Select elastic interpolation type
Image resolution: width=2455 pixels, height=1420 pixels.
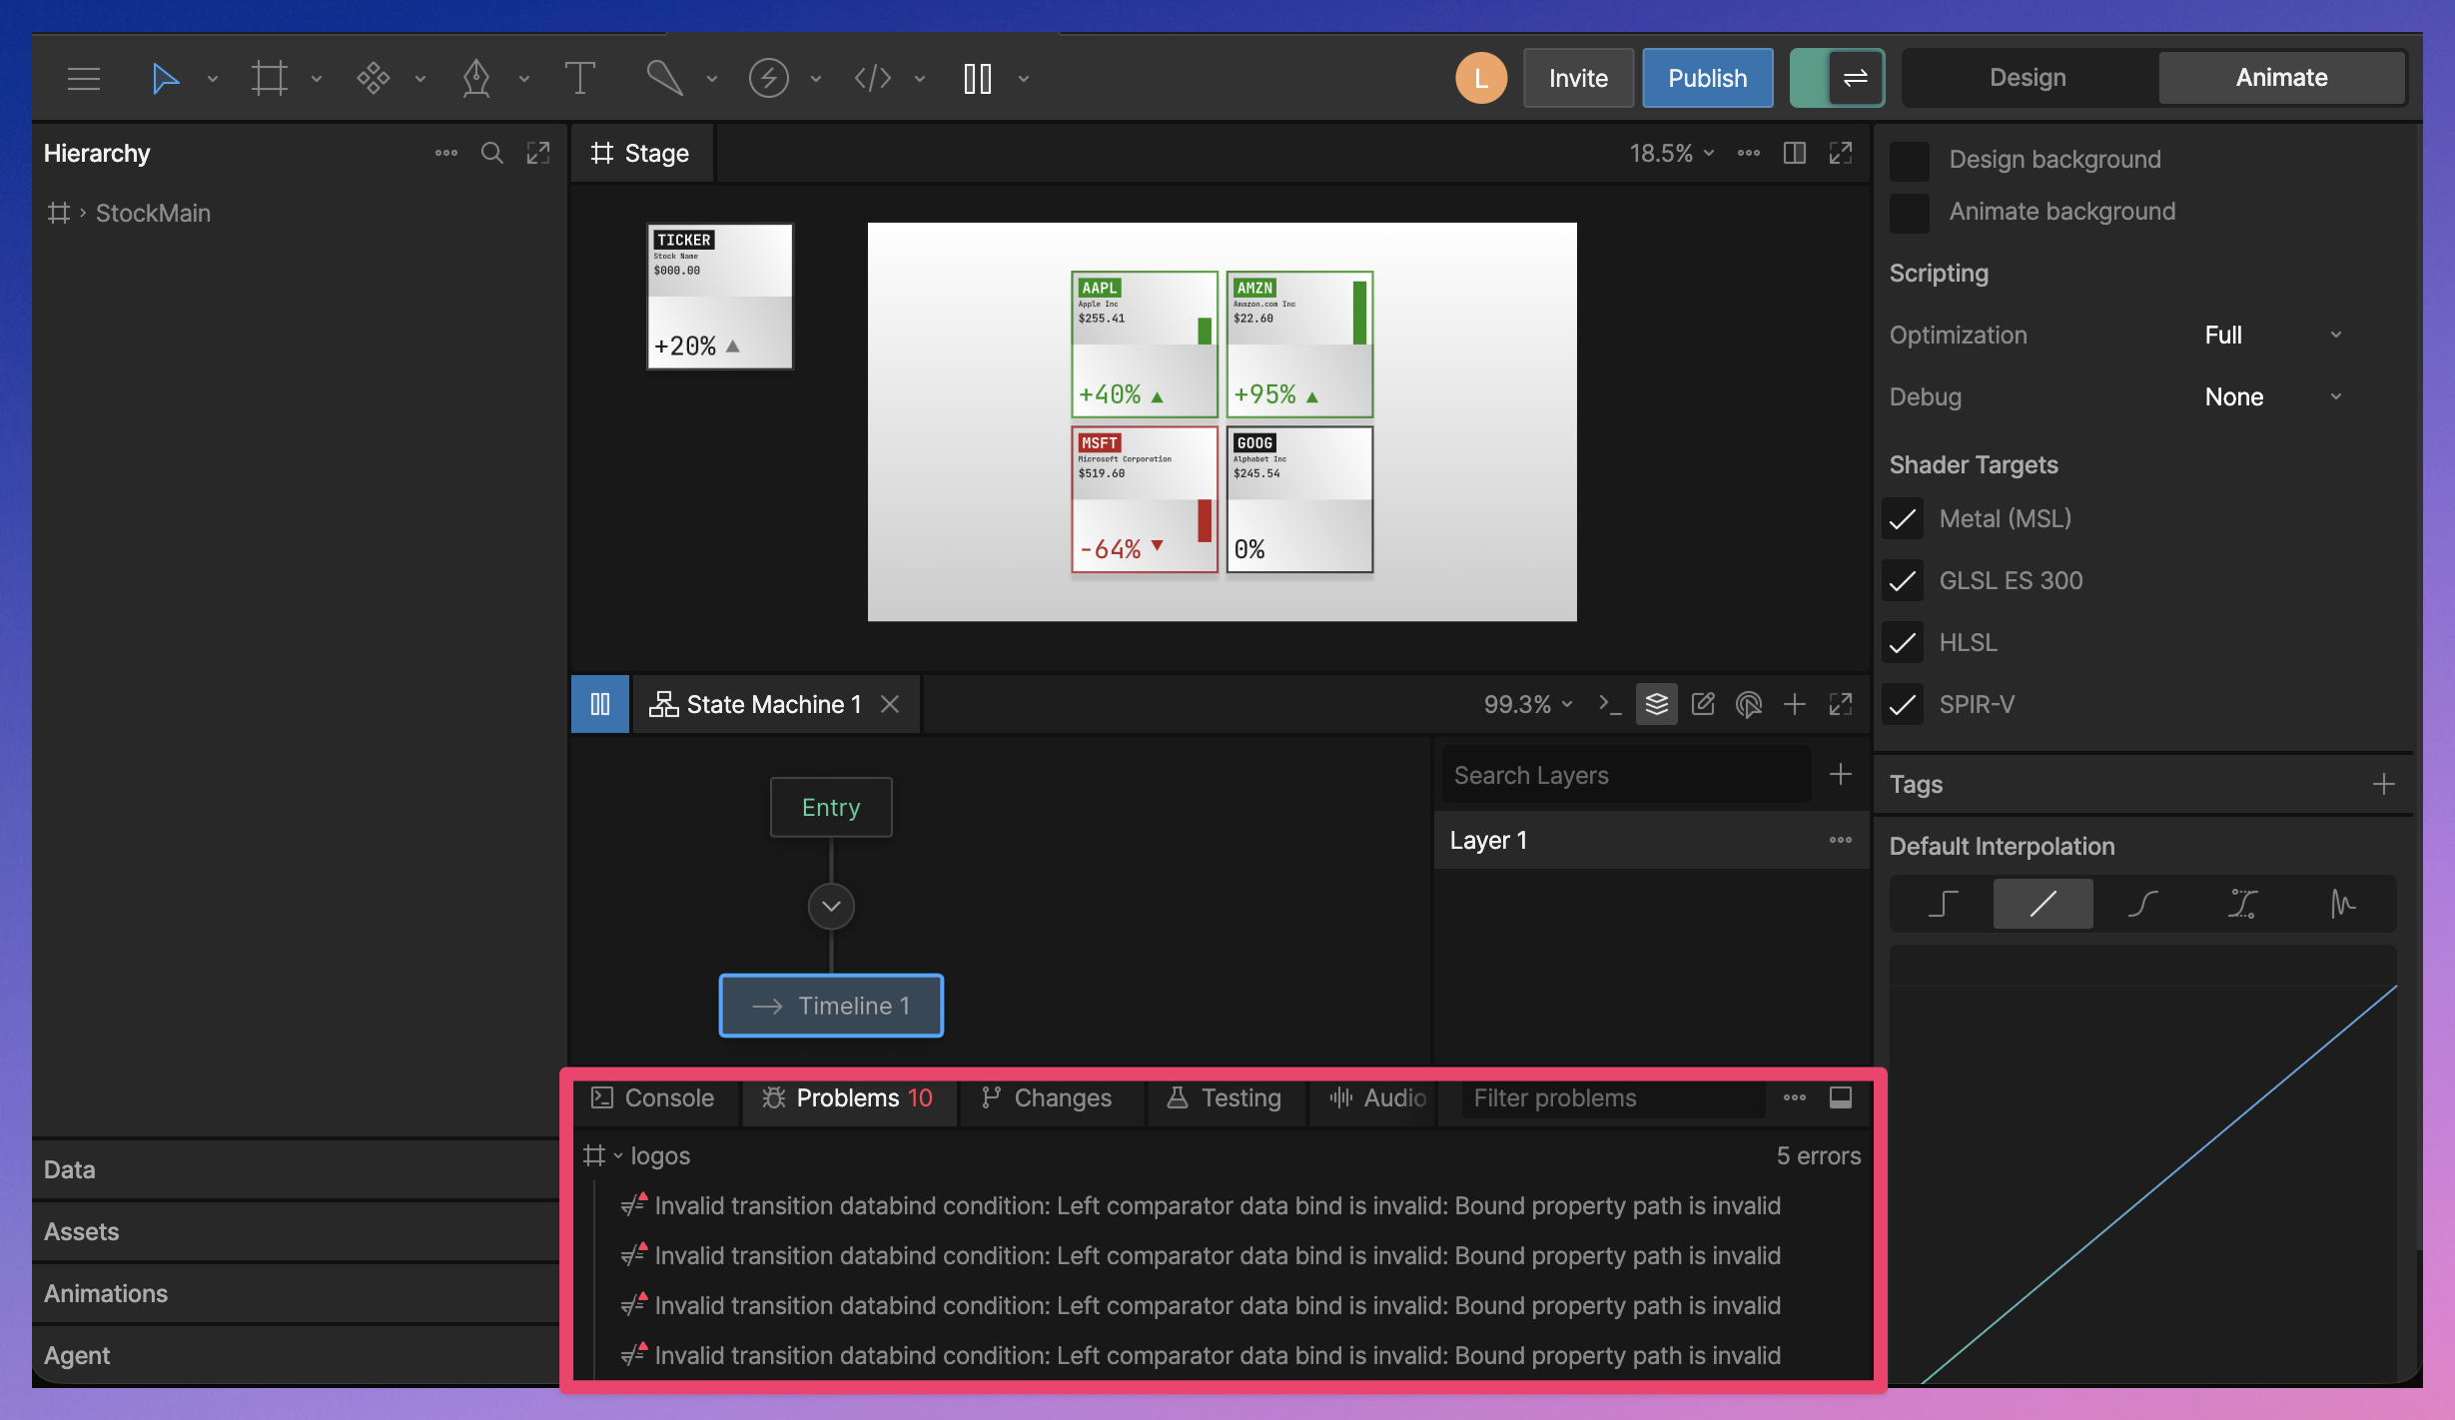2342,904
